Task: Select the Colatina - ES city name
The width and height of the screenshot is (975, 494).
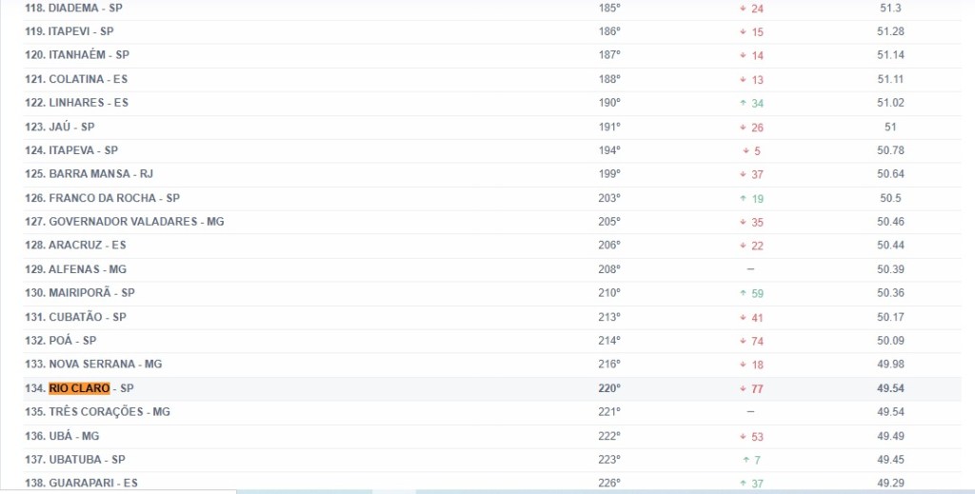Action: 88,79
